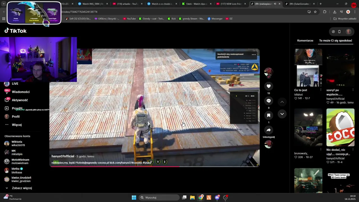Mute the niebezpieczny tab via speaker icon
This screenshot has width=359, height=202.
(275, 4)
